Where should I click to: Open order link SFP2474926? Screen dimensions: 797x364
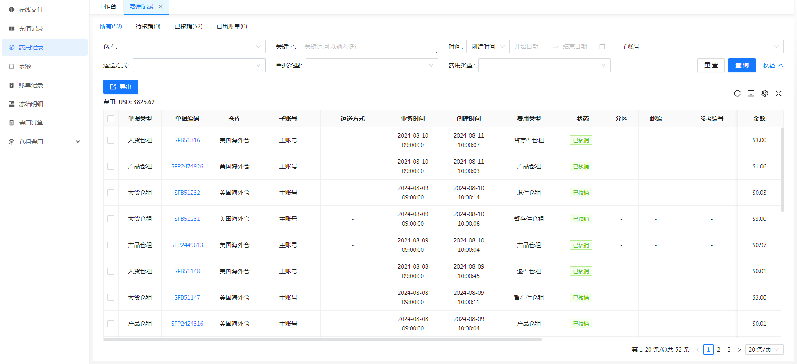[x=187, y=166]
